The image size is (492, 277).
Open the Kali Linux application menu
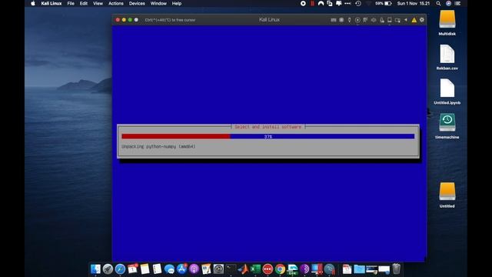[x=52, y=3]
